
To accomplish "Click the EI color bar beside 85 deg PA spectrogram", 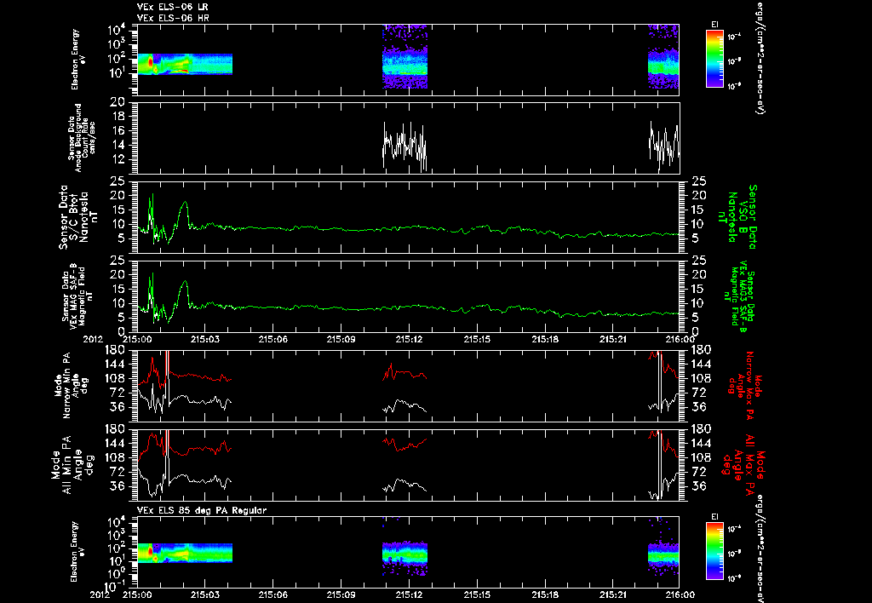I will point(714,551).
